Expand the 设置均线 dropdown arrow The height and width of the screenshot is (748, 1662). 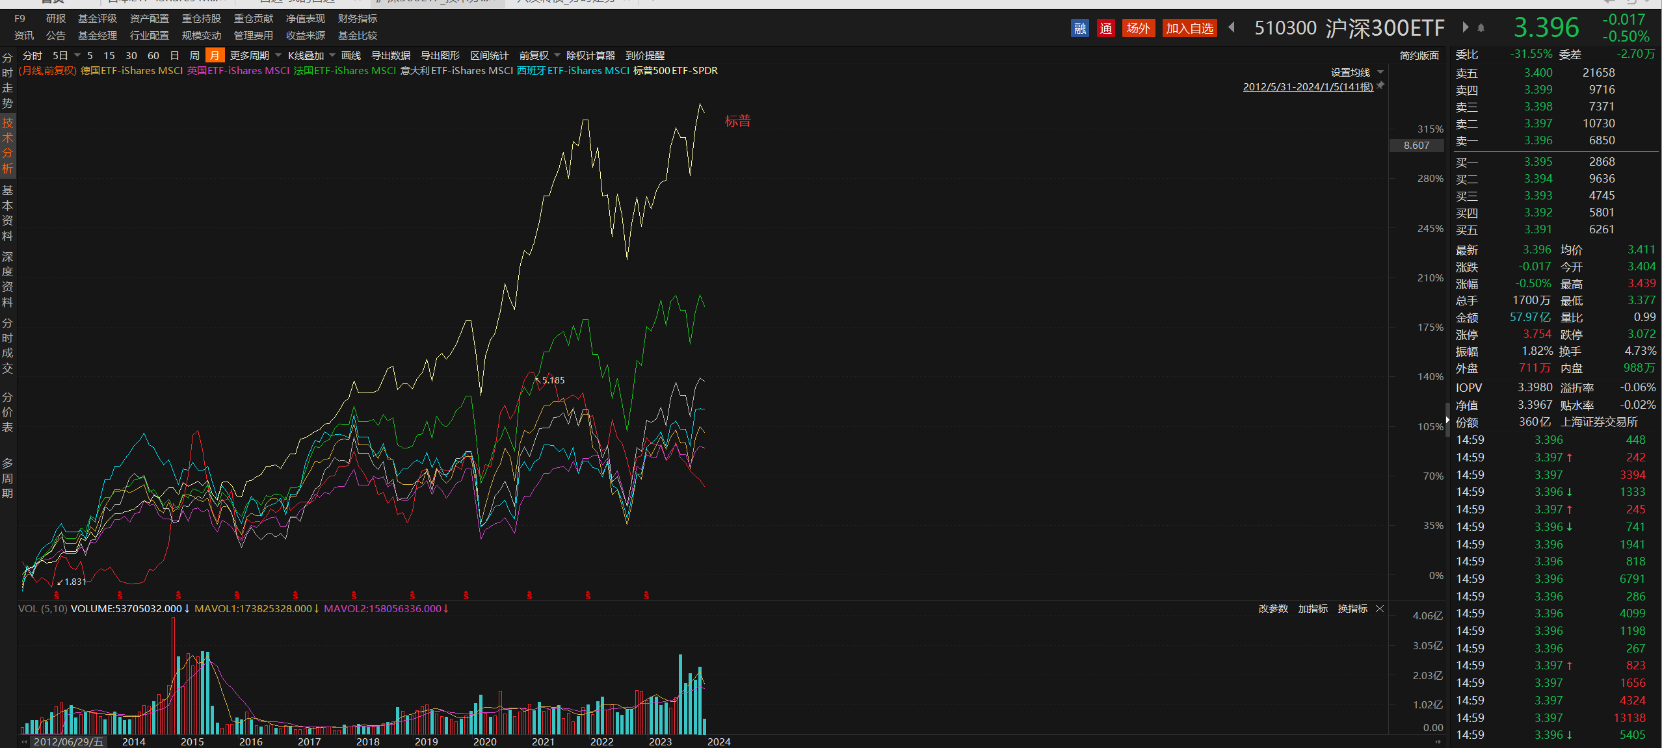[x=1380, y=72]
